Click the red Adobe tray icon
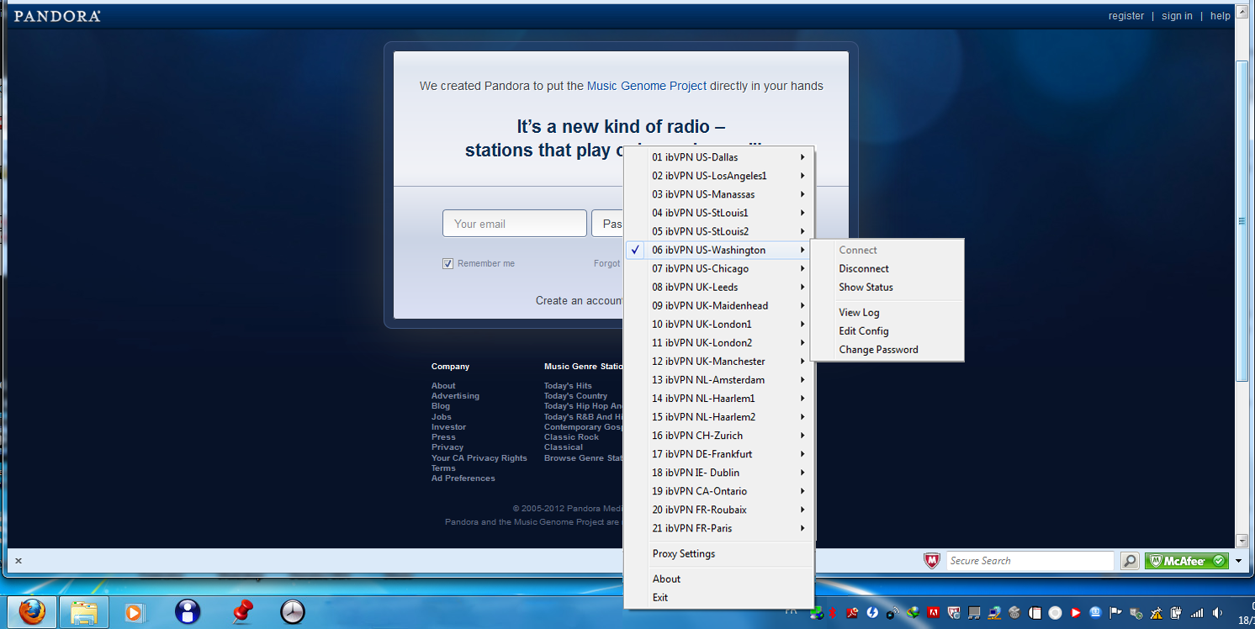 [934, 613]
